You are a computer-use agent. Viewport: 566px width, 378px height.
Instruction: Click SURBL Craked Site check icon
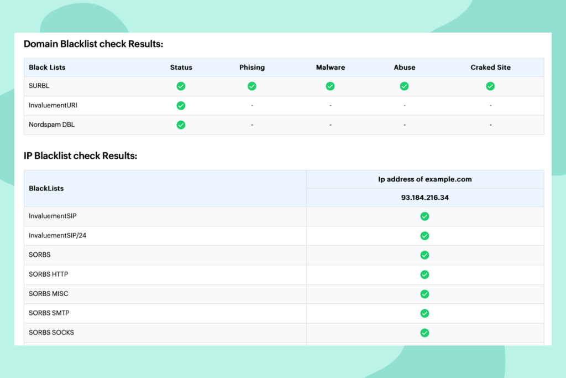pos(490,86)
